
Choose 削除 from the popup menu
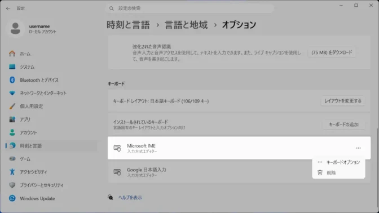(x=338, y=173)
